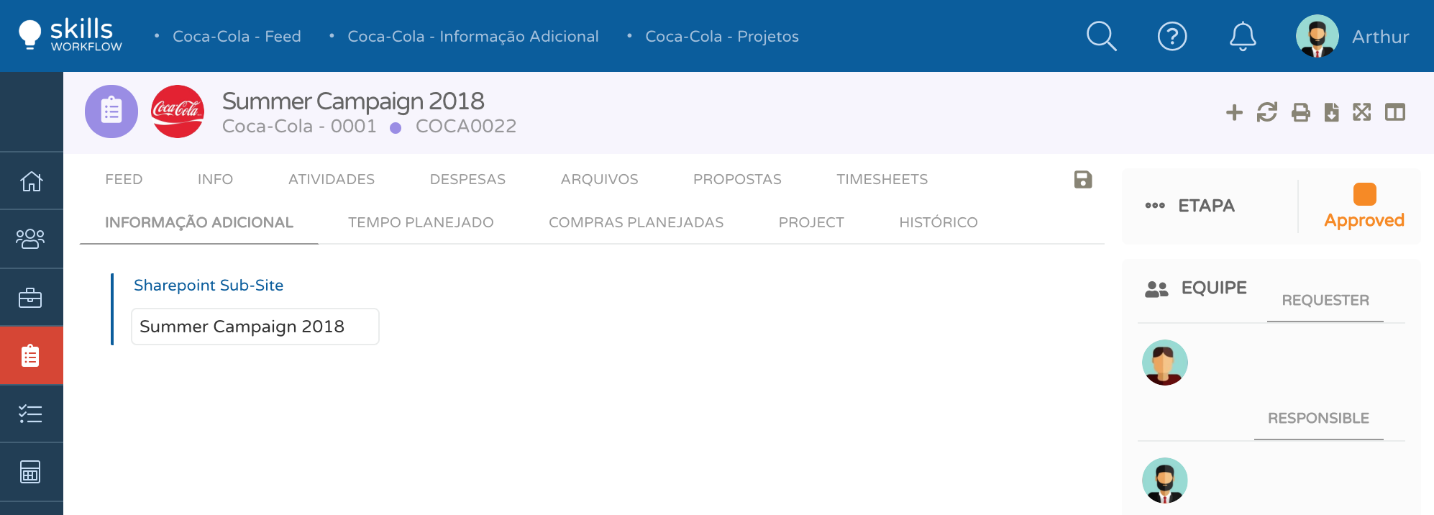Click the Arthur username text

tap(1380, 37)
